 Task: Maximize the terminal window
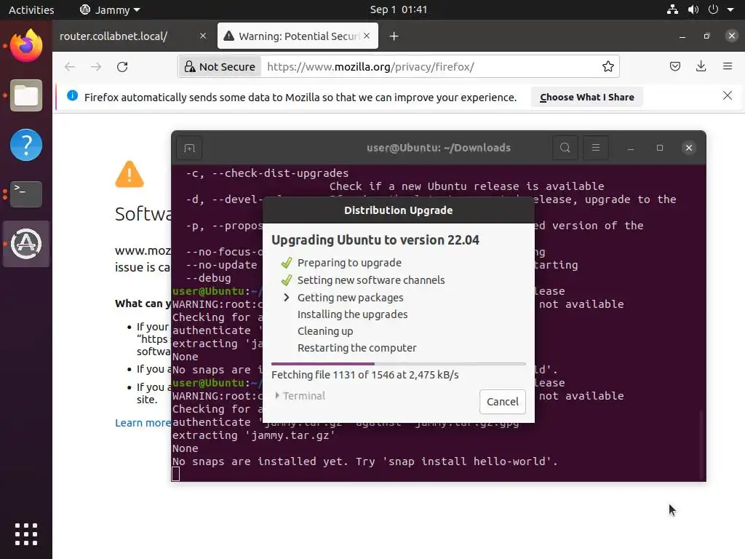pyautogui.click(x=659, y=148)
